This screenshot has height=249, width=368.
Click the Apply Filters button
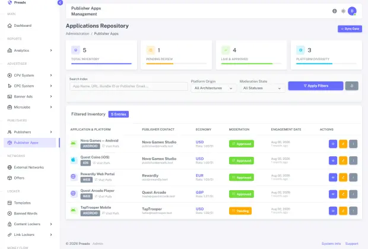316,86
